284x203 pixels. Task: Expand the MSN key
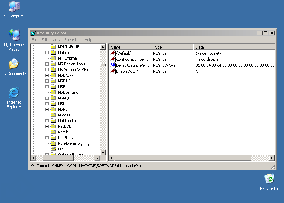click(x=47, y=104)
